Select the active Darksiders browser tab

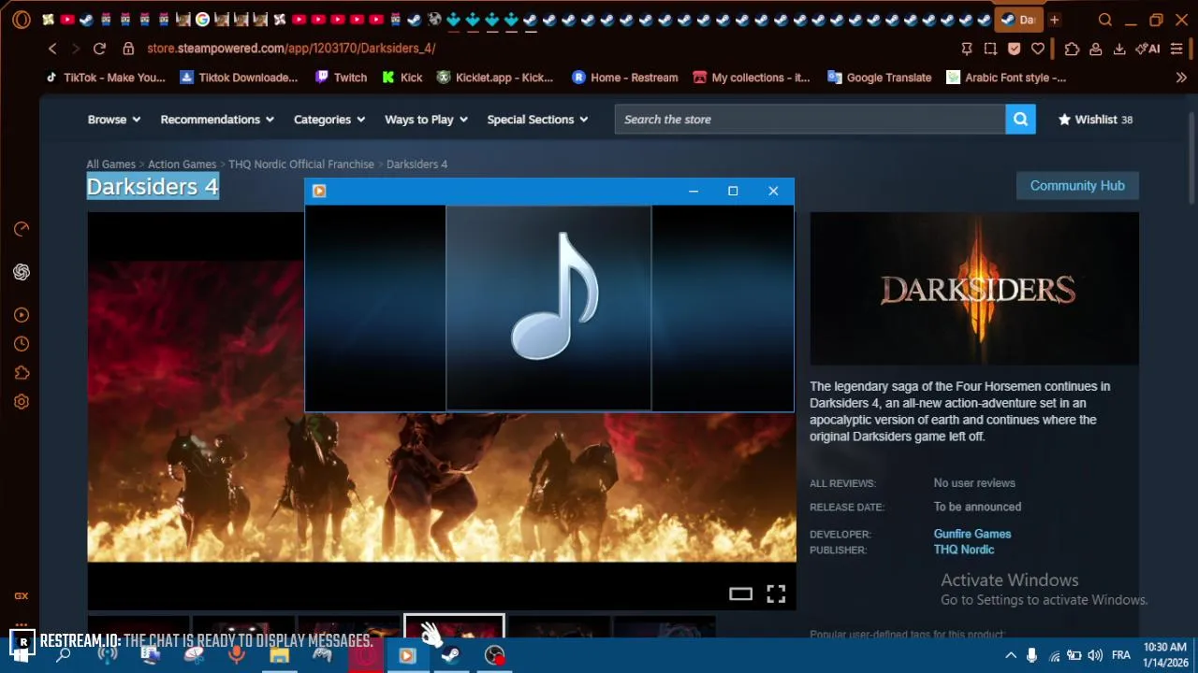1018,20
